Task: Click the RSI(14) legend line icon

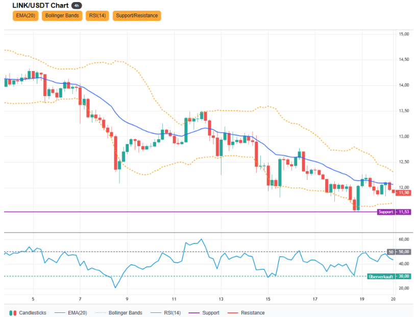Action: click(156, 313)
